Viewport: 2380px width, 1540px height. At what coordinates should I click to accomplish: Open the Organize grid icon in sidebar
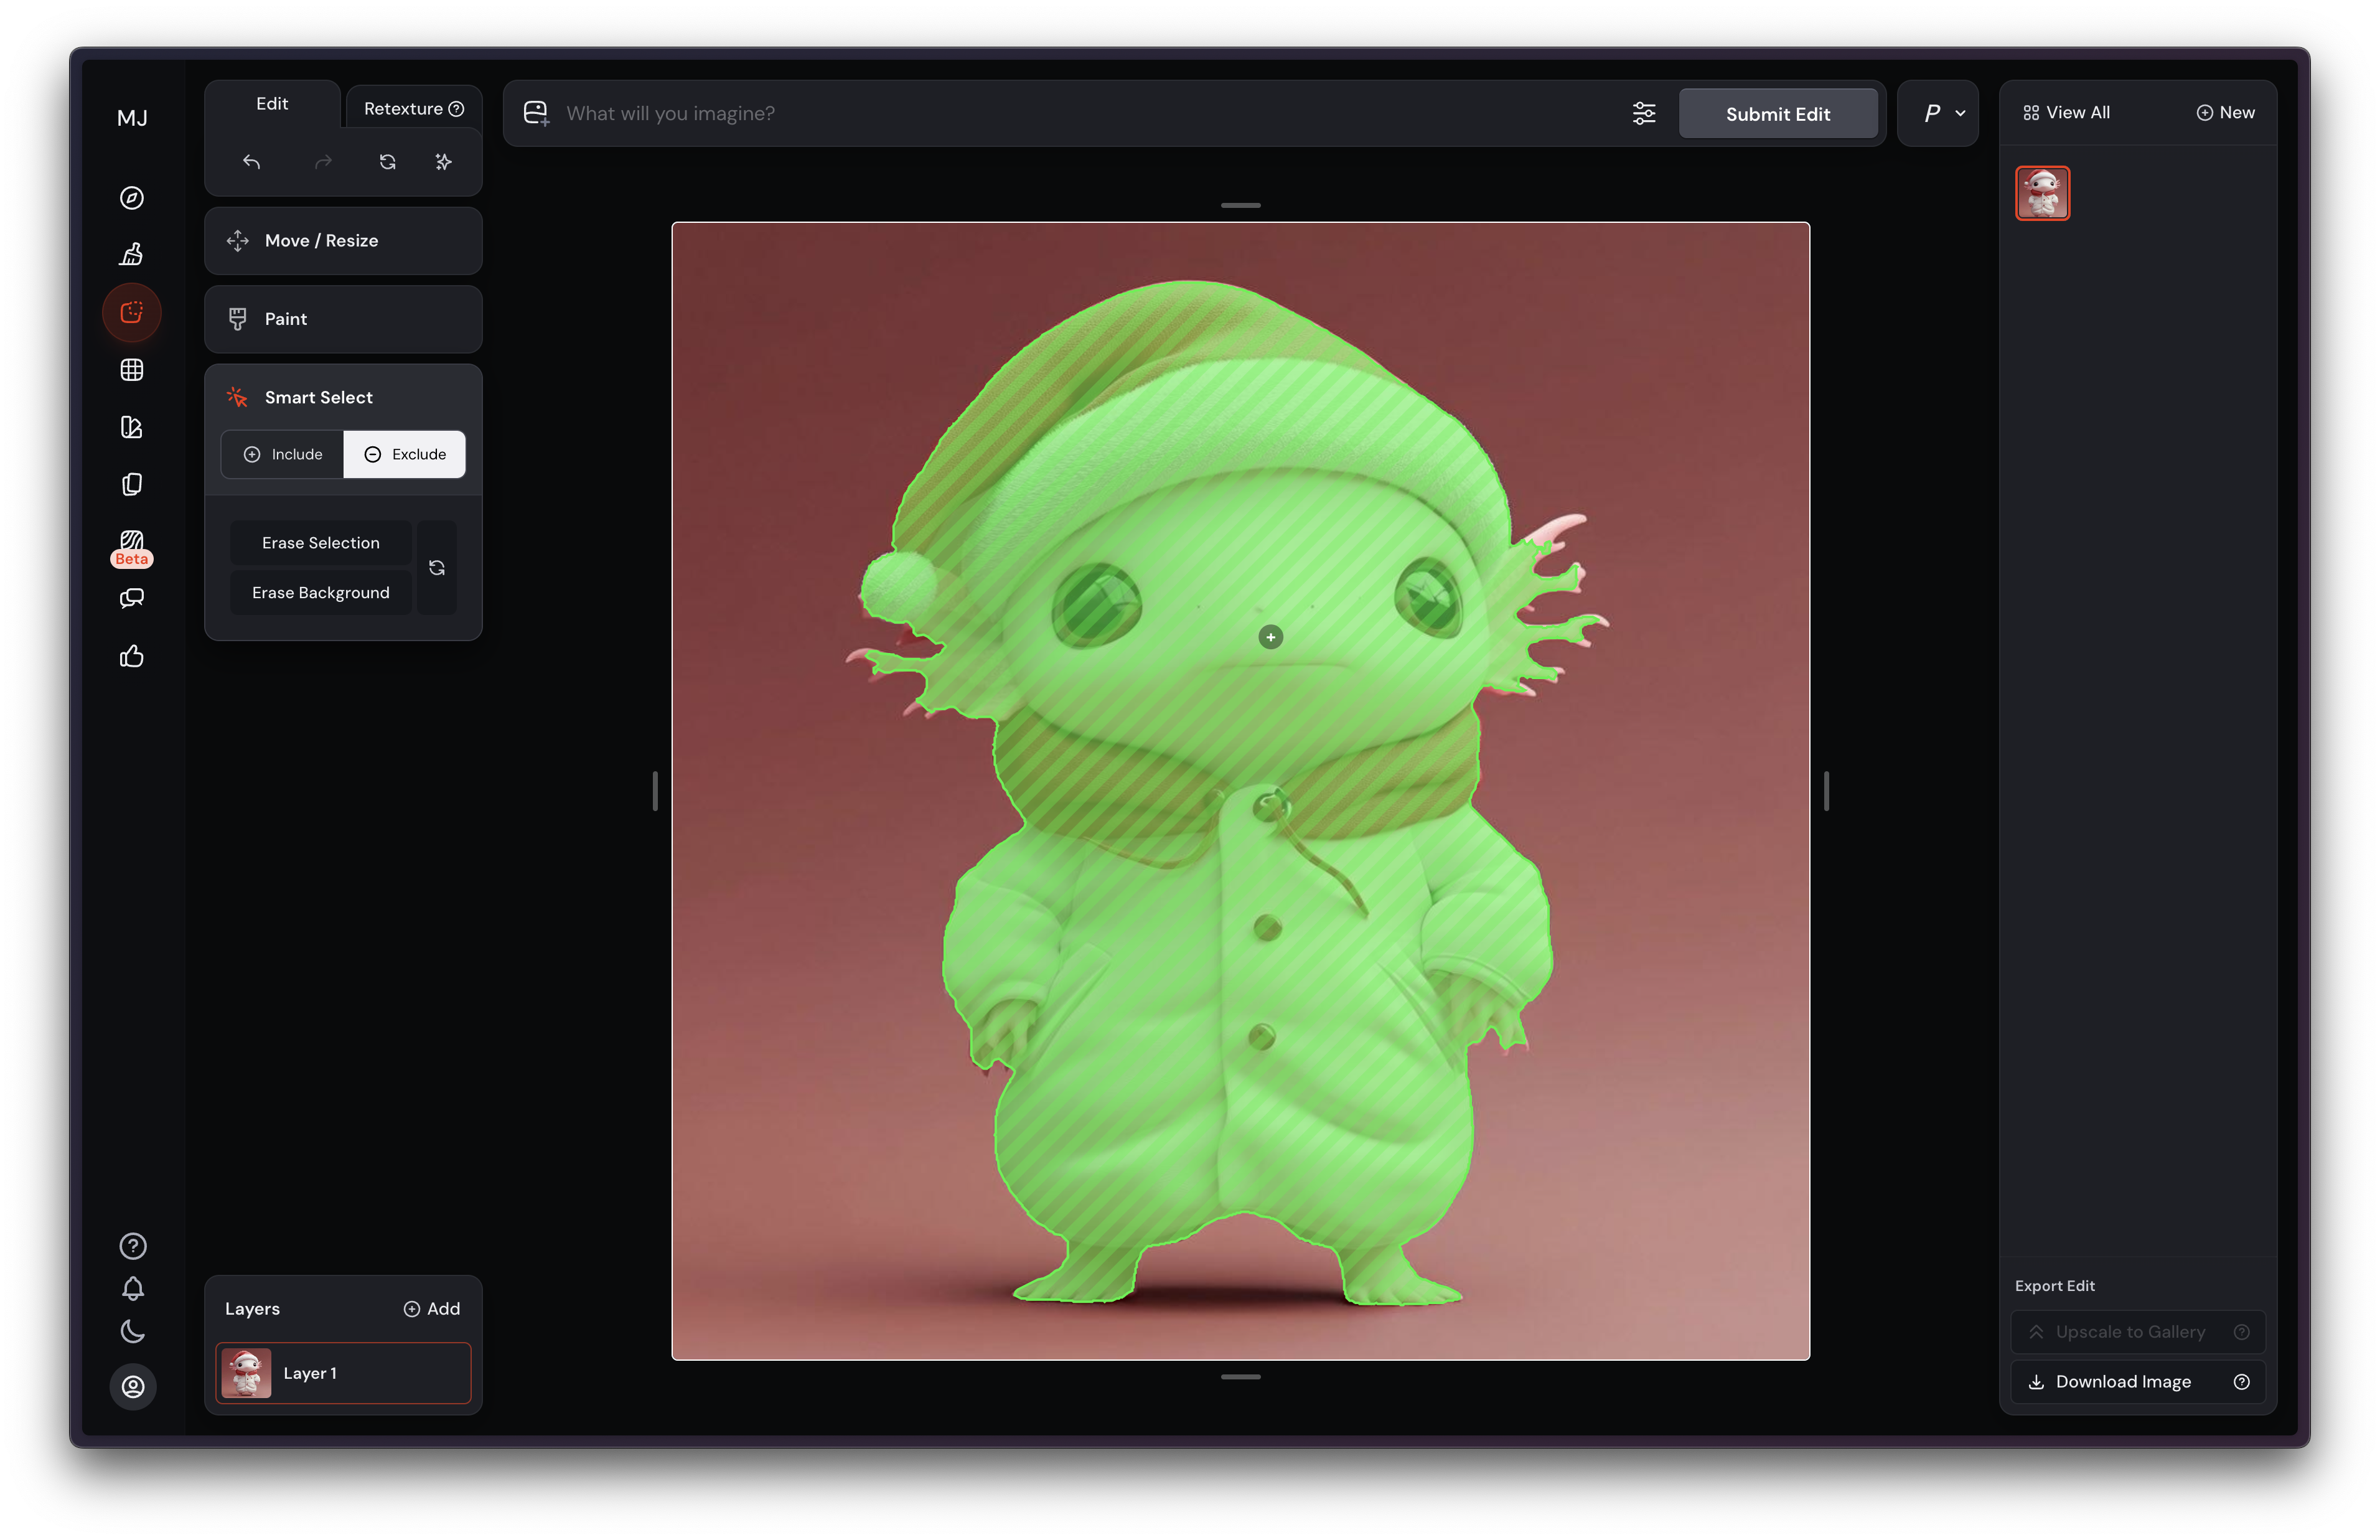click(132, 370)
